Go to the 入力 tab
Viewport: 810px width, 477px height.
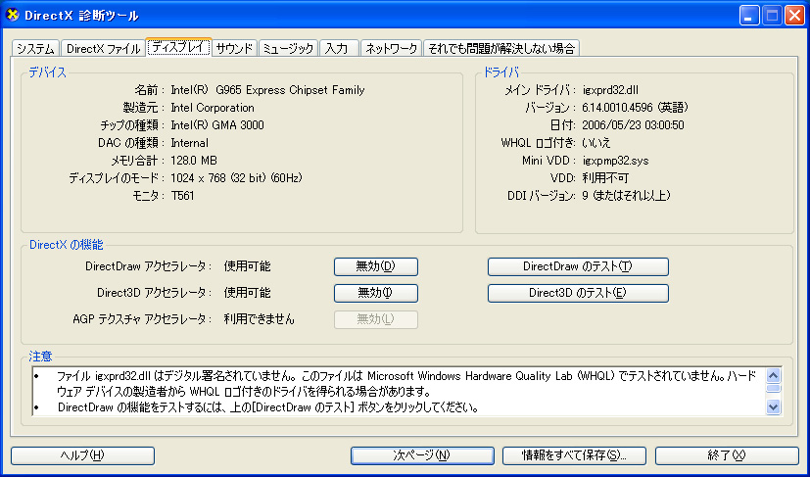(x=339, y=49)
